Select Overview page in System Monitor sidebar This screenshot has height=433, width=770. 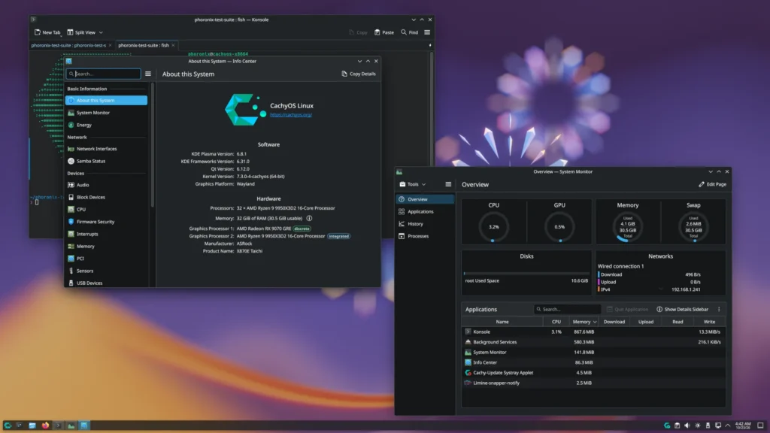tap(425, 199)
